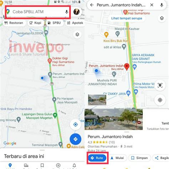The image size is (169, 169).
Task: Go back using arrow in Perum. Jumantoro search
Action: [92, 5]
